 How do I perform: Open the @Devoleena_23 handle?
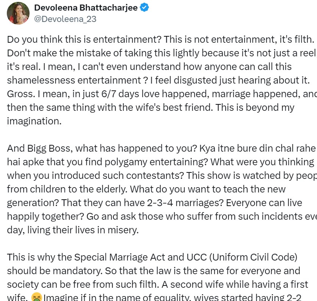65,19
